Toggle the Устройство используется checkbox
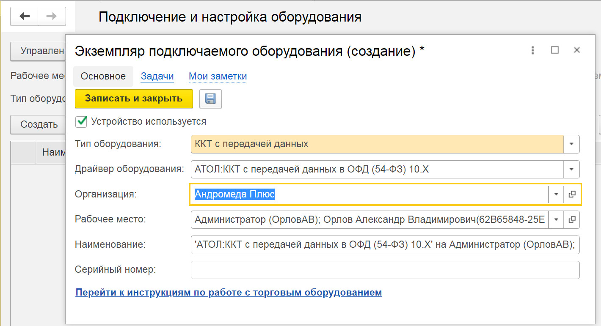The width and height of the screenshot is (601, 326). point(81,122)
